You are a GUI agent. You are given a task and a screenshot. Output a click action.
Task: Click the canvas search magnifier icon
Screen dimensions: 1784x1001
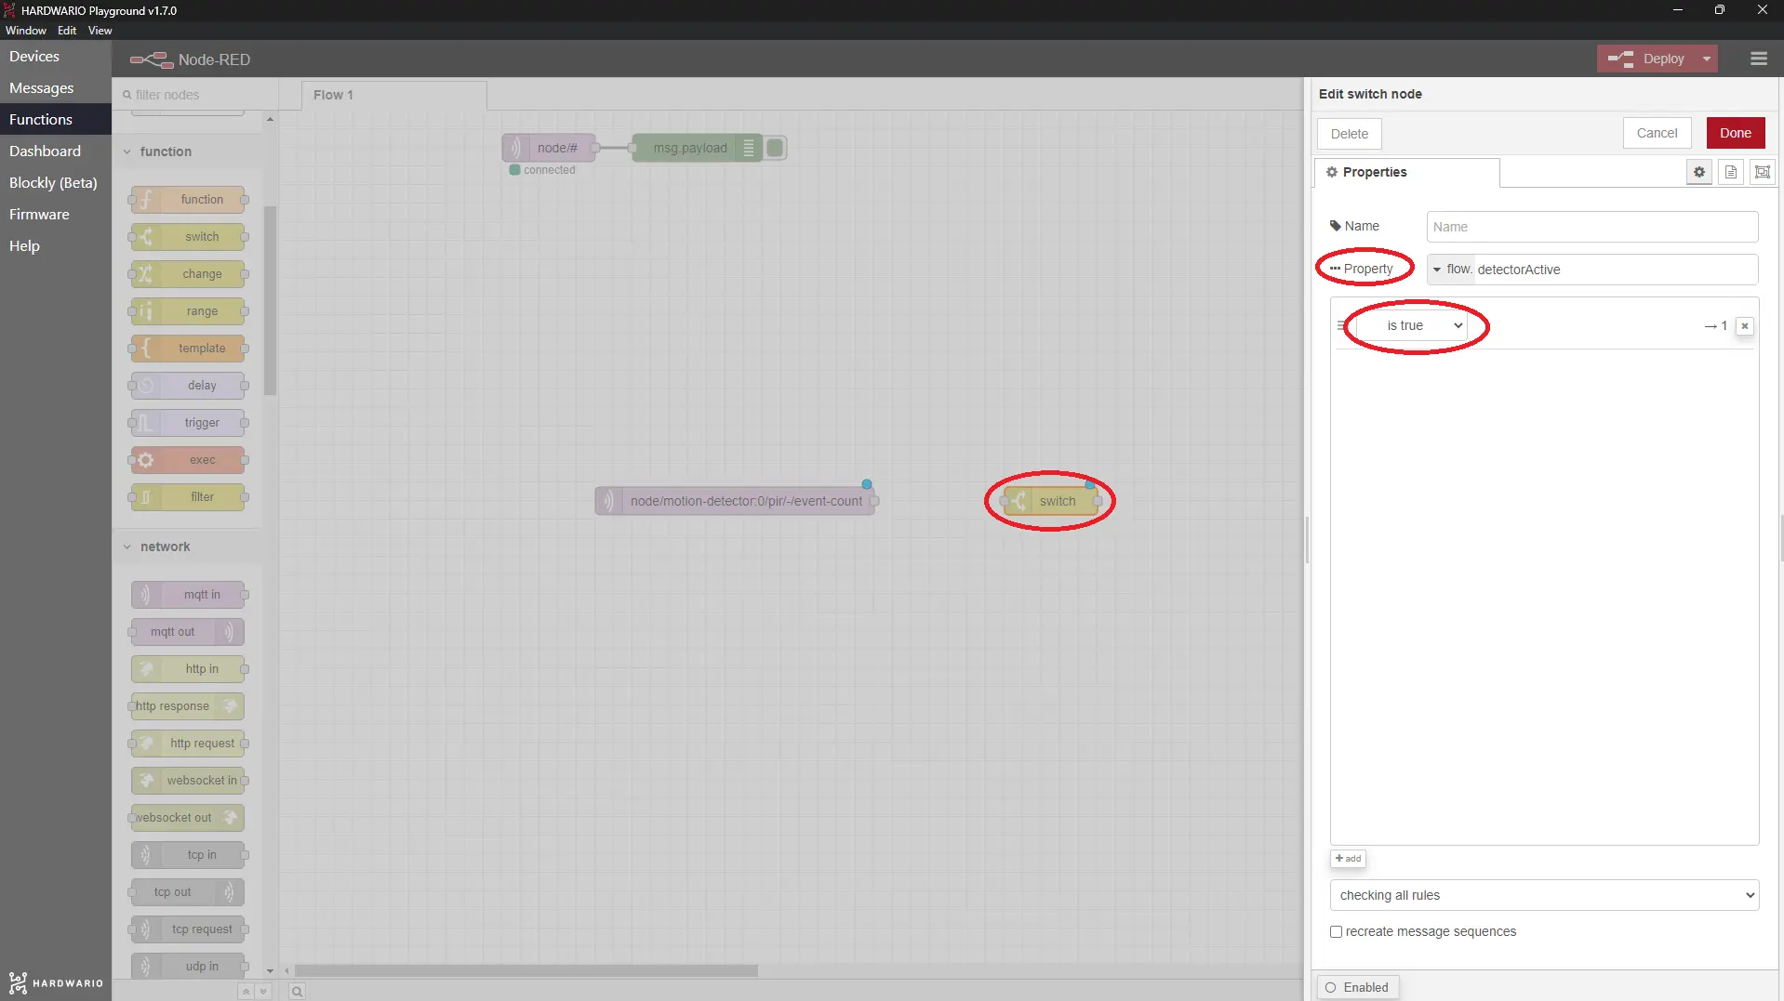coord(297,992)
